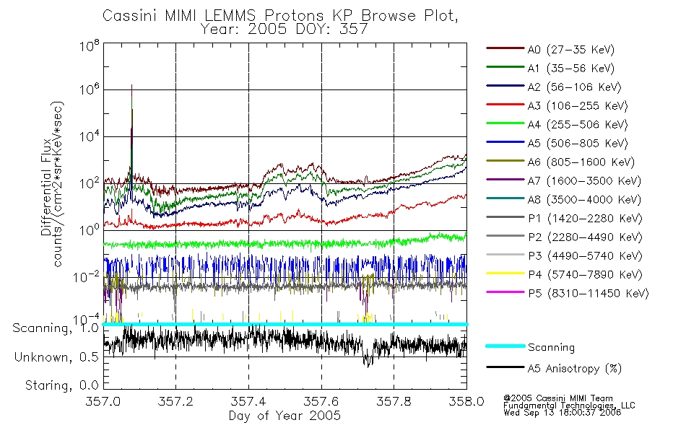Click the magenta P5 legend line
Screen dimensions: 686x433
[505, 292]
